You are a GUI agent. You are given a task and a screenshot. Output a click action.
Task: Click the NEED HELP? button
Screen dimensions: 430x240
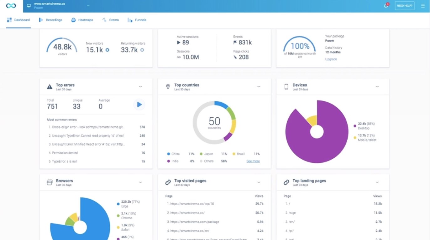click(404, 5)
